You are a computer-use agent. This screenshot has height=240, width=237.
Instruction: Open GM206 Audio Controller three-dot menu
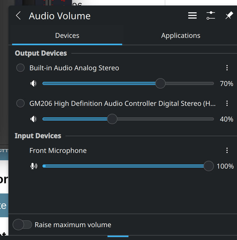click(x=227, y=104)
